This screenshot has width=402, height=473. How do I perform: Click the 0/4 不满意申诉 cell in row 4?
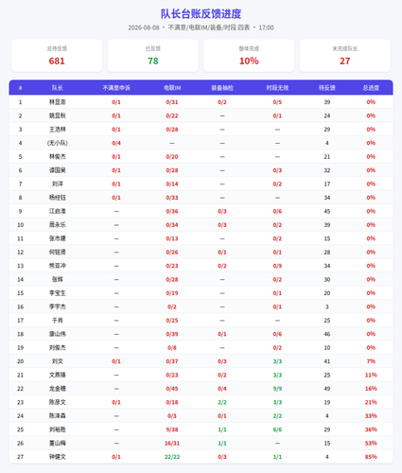[x=116, y=143]
